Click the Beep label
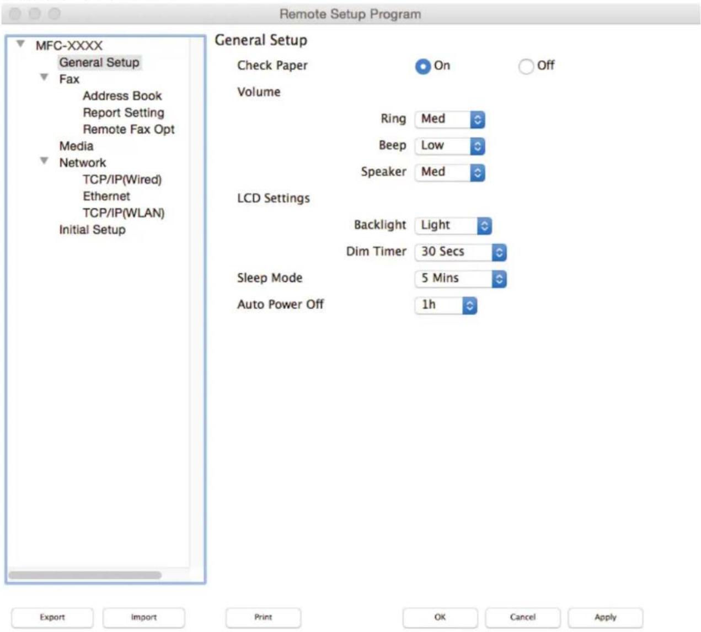 tap(392, 145)
